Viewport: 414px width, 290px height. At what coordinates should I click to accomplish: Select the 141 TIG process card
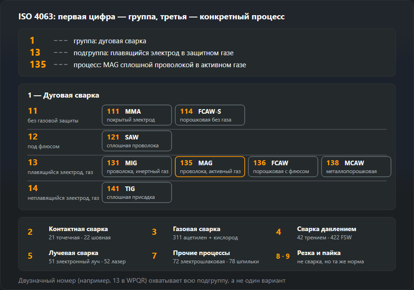tap(137, 192)
